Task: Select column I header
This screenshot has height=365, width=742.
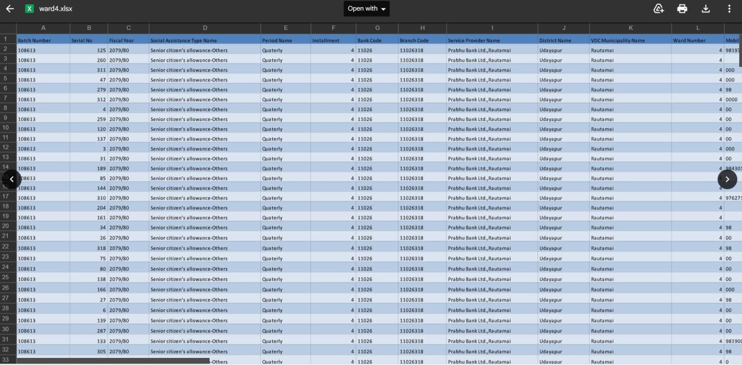Action: pyautogui.click(x=492, y=28)
